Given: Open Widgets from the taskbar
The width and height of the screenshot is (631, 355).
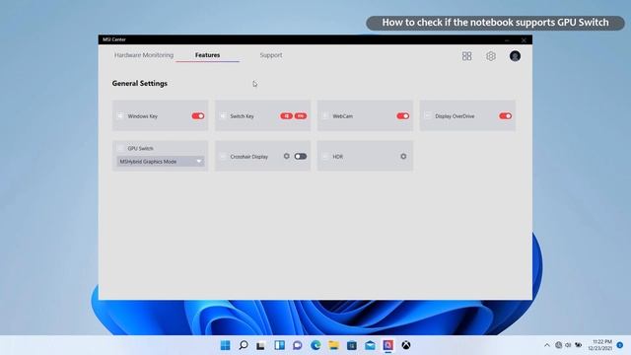Looking at the screenshot, I should tap(279, 345).
